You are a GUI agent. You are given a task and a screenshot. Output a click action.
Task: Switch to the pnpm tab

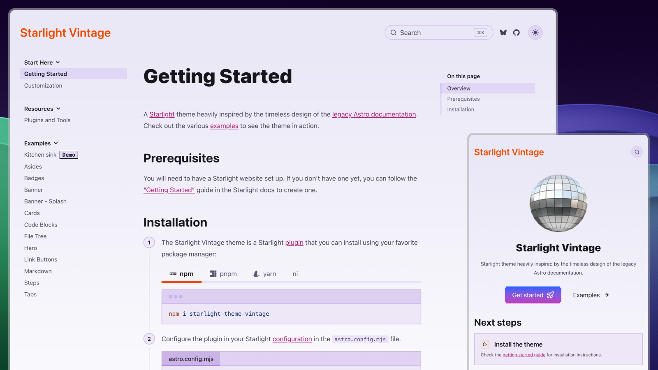tap(223, 274)
